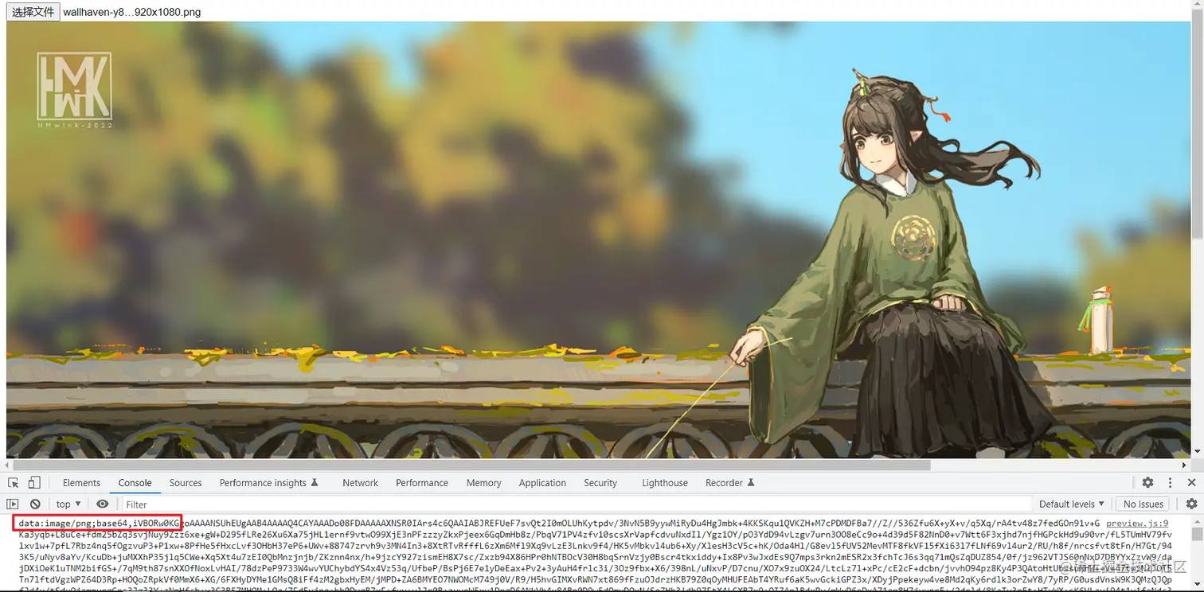Open the Sources tab
1204x592 pixels.
[x=186, y=483]
